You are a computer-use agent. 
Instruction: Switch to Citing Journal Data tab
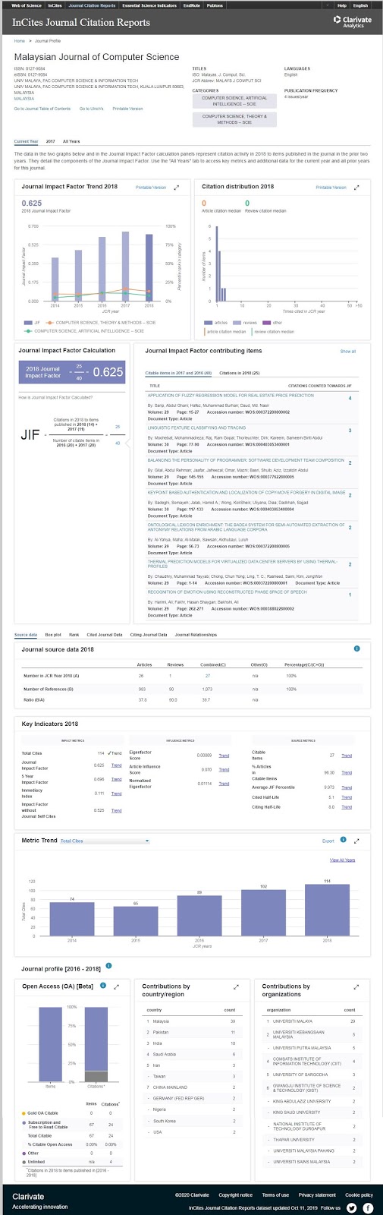pos(149,635)
